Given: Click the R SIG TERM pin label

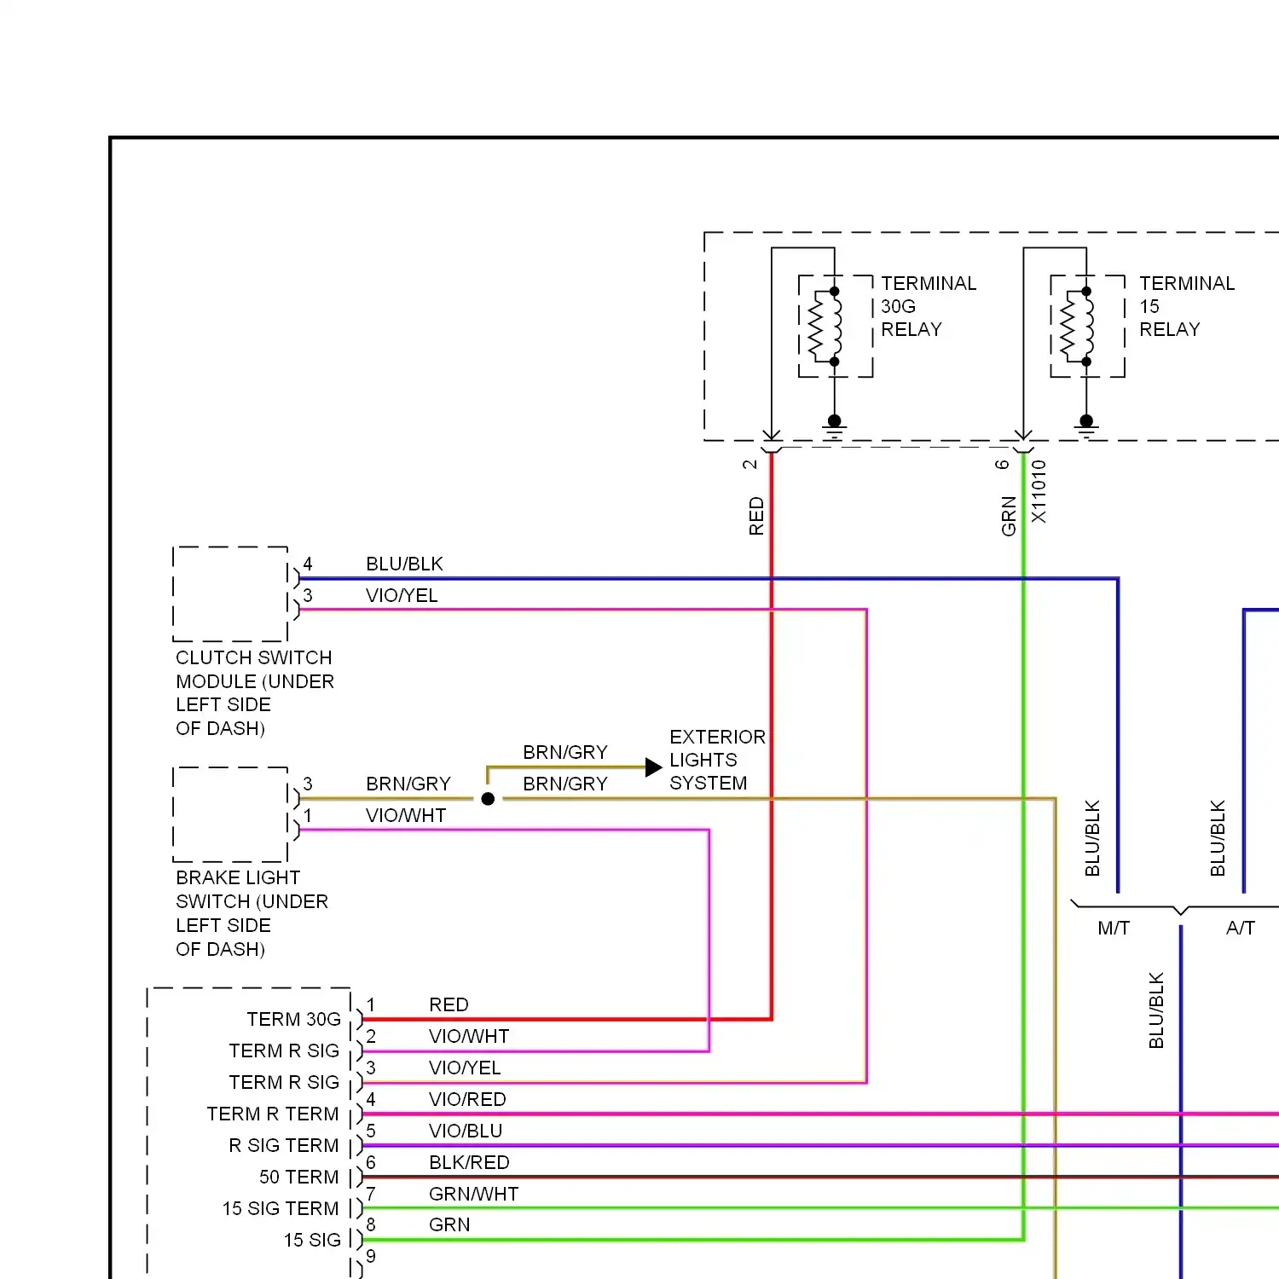Looking at the screenshot, I should coord(284,1146).
